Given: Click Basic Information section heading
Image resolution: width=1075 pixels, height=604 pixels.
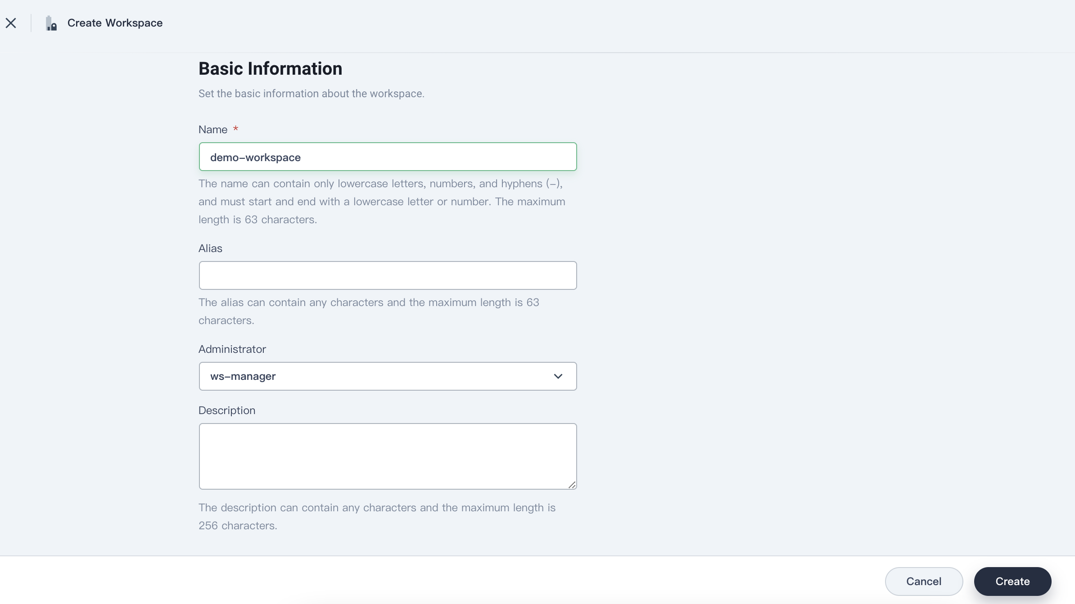Looking at the screenshot, I should (x=270, y=68).
